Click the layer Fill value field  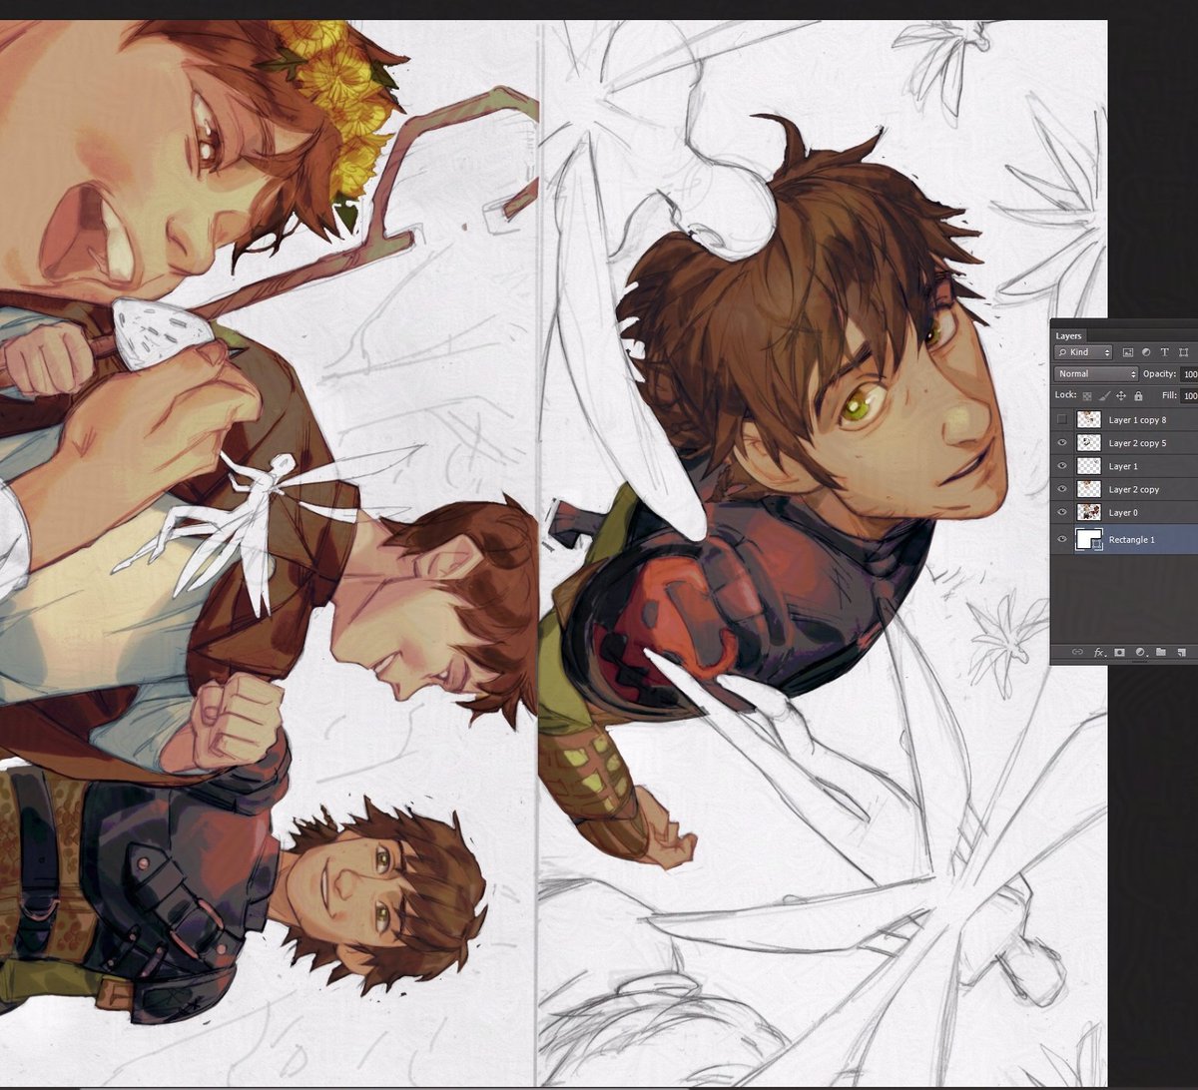click(1189, 395)
